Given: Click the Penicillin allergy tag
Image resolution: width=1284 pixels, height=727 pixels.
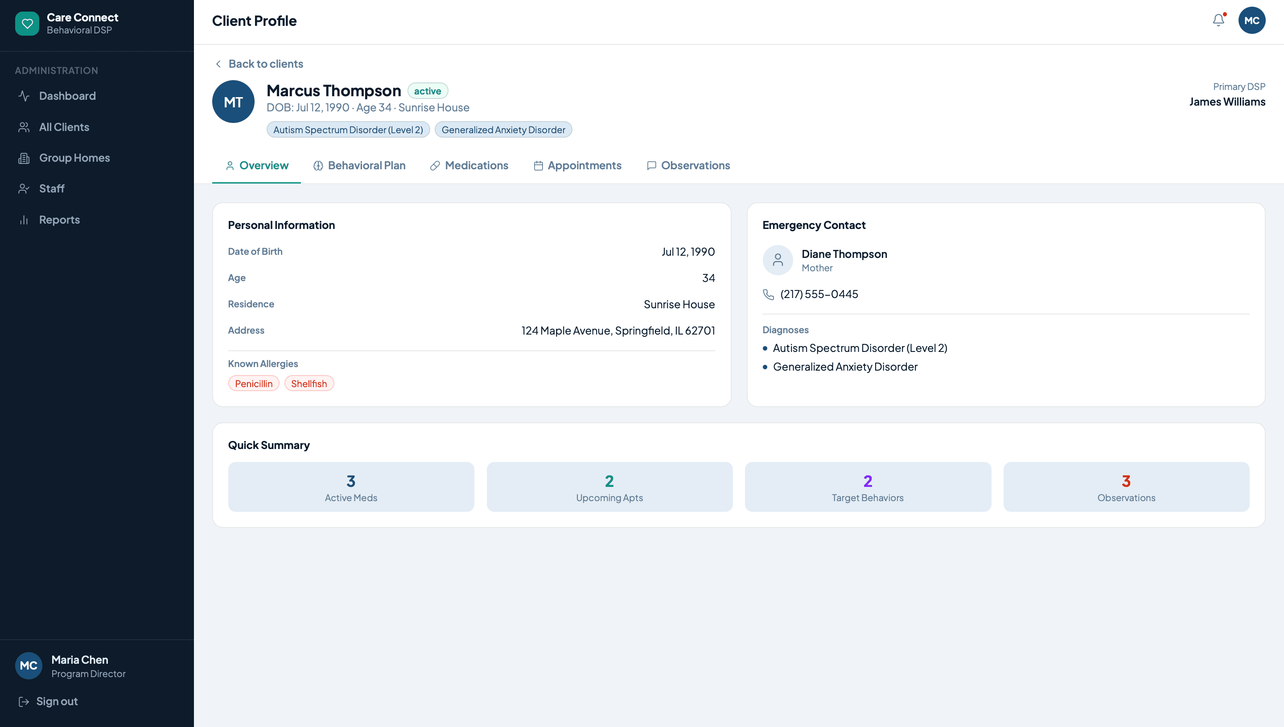Looking at the screenshot, I should click(x=254, y=384).
